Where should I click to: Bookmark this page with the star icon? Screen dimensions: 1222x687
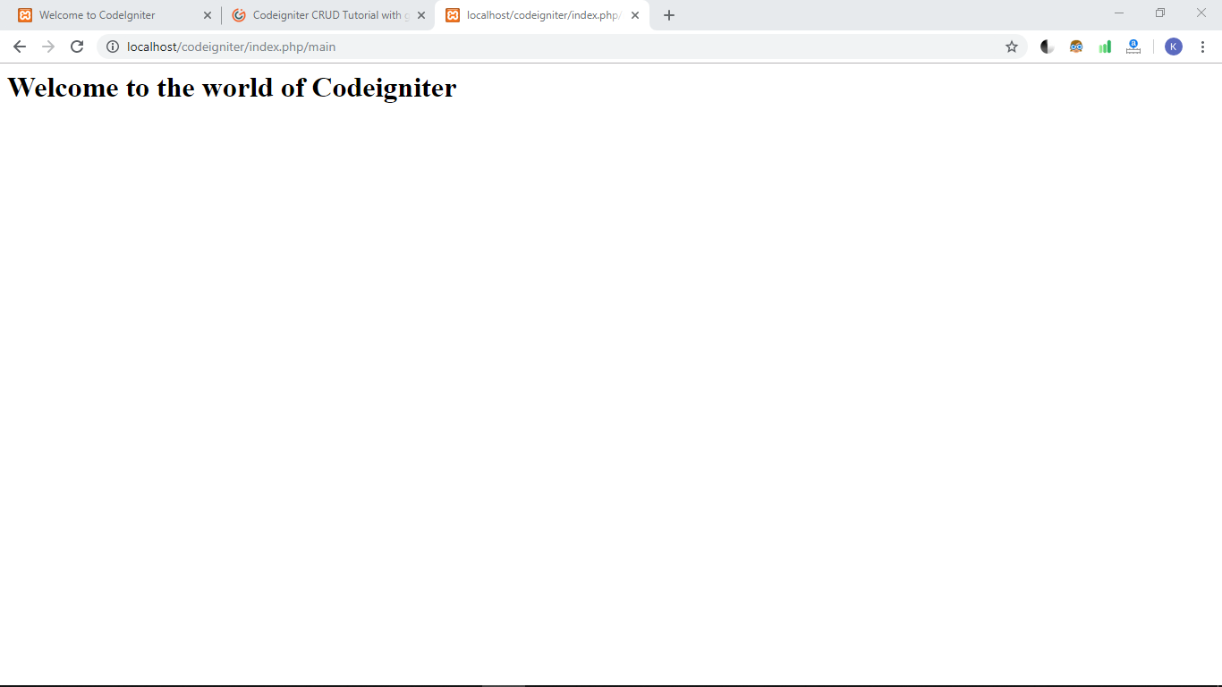[1012, 47]
